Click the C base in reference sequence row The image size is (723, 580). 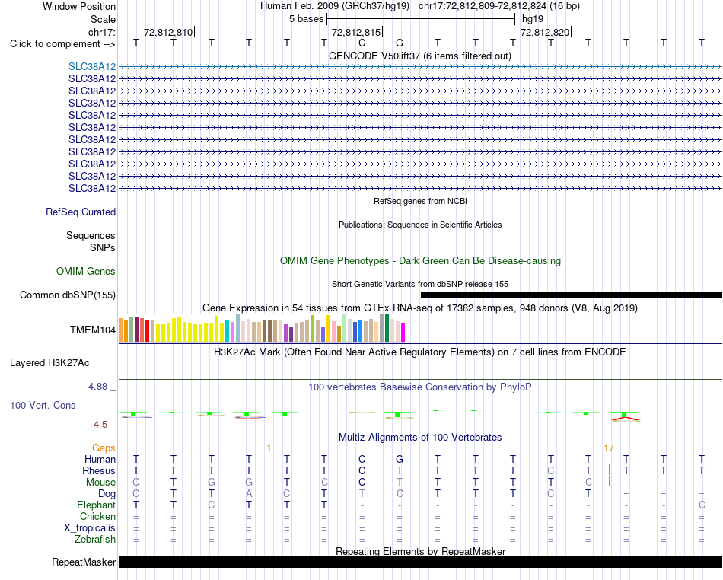362,43
